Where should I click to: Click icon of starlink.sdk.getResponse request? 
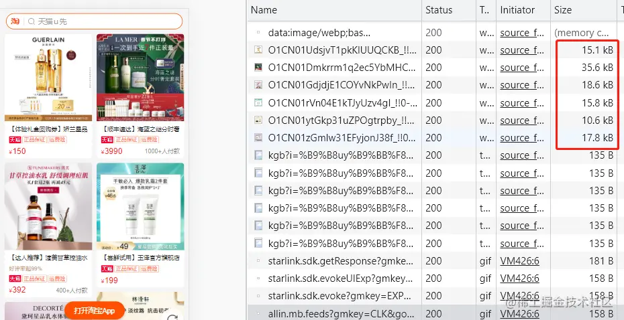click(258, 261)
